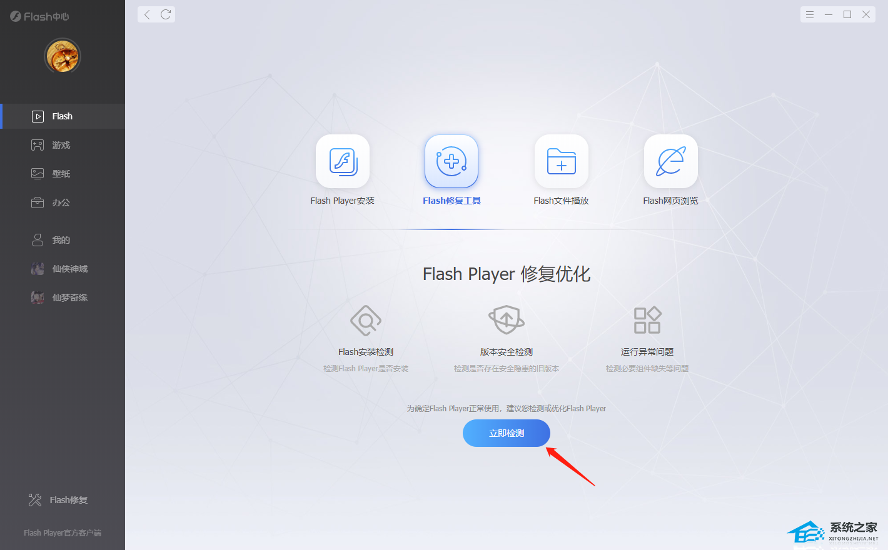Click the Flash安装检测 magnifier icon
This screenshot has height=550, width=888.
click(366, 321)
